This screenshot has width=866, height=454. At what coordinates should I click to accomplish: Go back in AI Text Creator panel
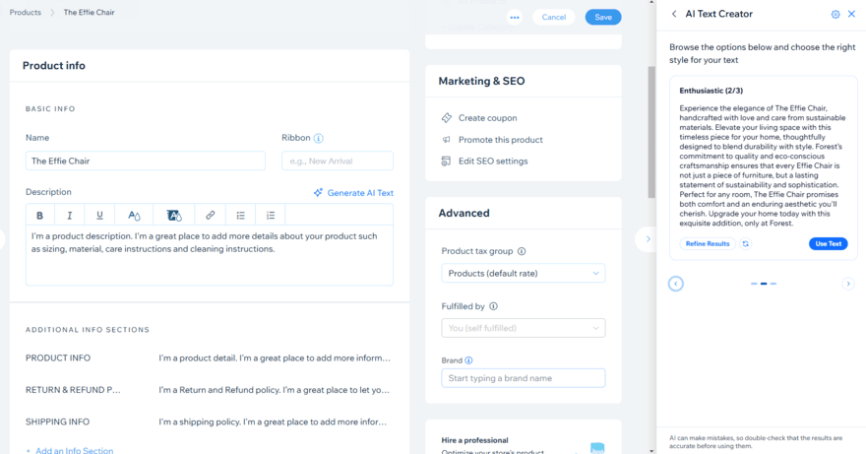click(674, 15)
